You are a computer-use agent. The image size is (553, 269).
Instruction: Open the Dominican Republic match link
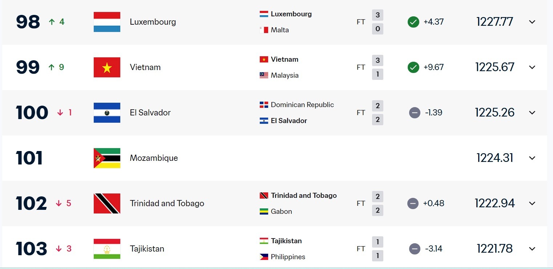tap(302, 105)
